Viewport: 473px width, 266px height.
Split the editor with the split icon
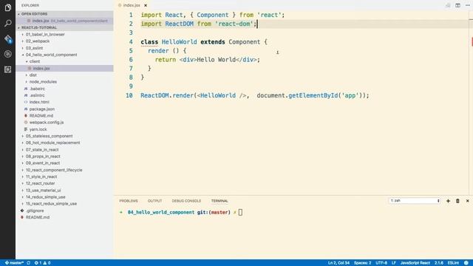(x=457, y=5)
